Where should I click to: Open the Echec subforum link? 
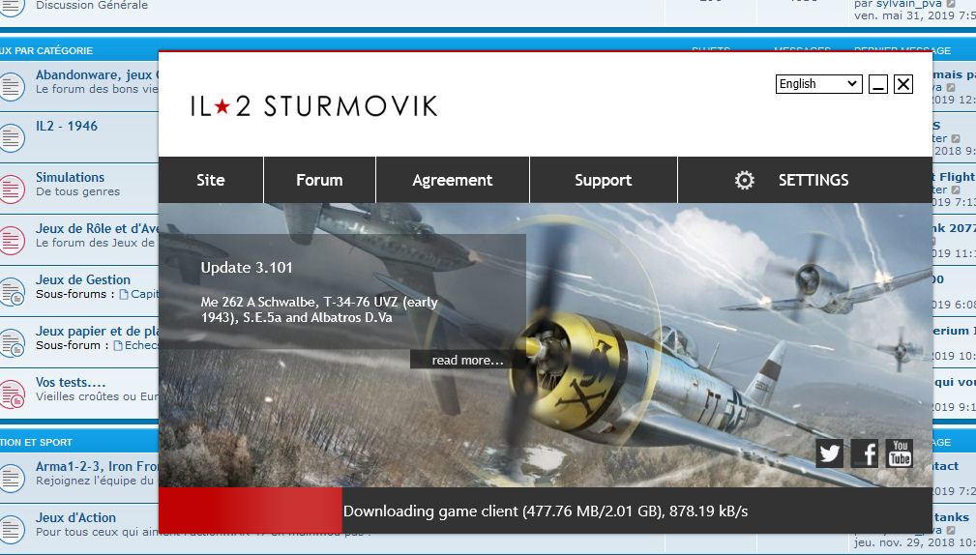pyautogui.click(x=141, y=345)
